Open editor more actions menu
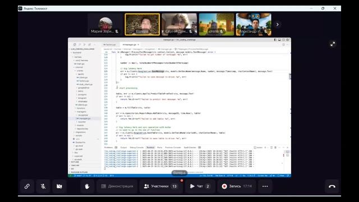Viewport: 359px width, 202px height. click(x=288, y=45)
